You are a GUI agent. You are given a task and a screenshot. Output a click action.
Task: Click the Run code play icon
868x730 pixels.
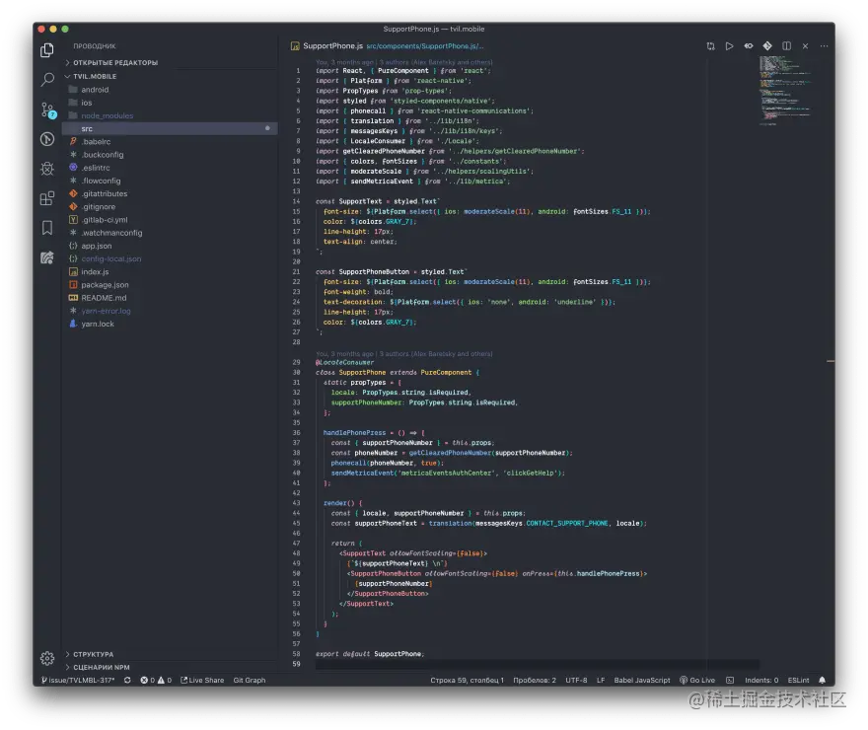tap(729, 46)
